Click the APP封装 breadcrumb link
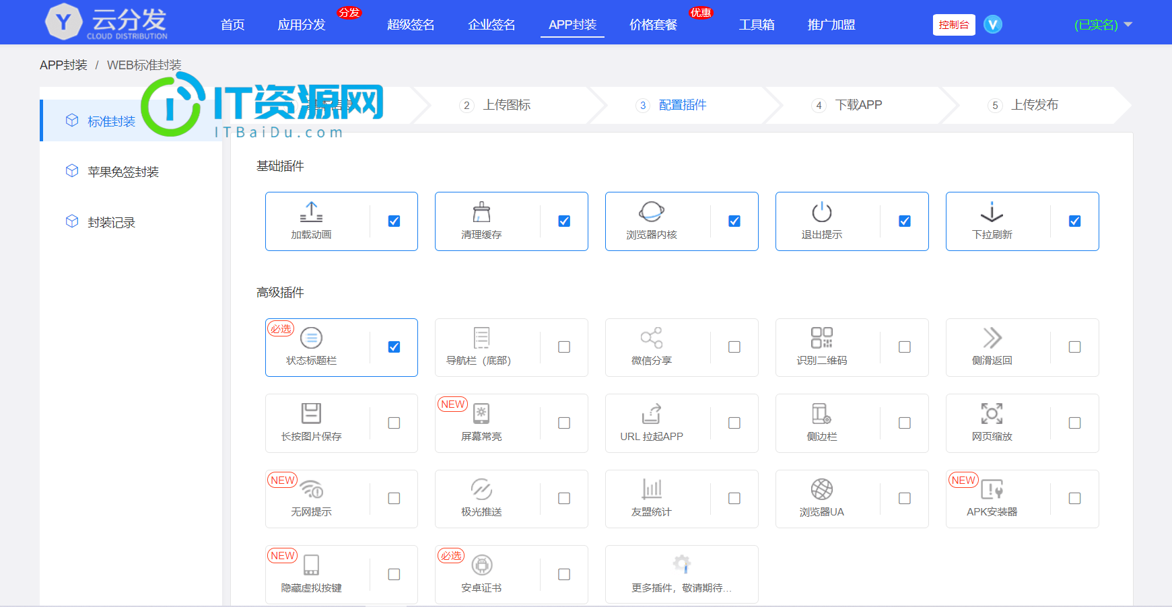The height and width of the screenshot is (607, 1172). point(63,65)
